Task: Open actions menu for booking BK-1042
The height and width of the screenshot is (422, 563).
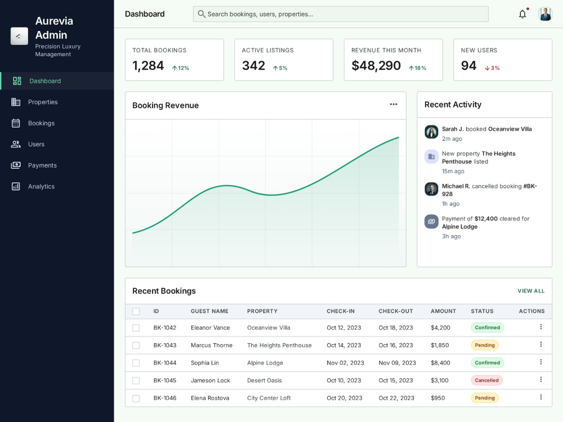Action: point(540,327)
